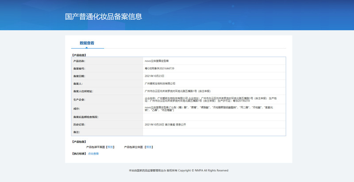The height and width of the screenshot is (182, 354).
Task: Select the 【产品信息】 section heading
Action: click(79, 55)
